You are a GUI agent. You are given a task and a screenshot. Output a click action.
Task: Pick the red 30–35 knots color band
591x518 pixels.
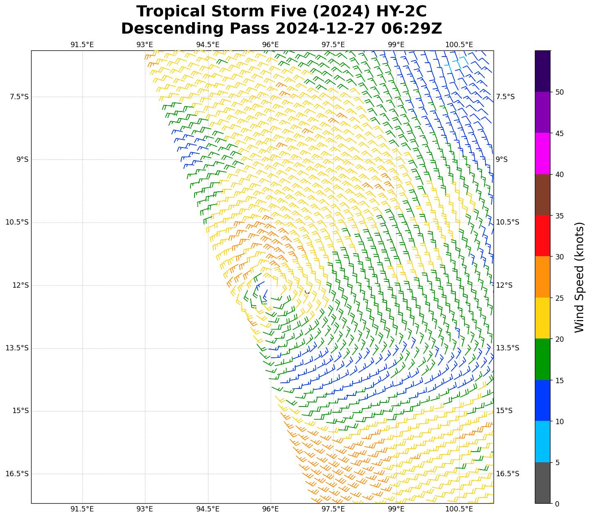pos(543,236)
